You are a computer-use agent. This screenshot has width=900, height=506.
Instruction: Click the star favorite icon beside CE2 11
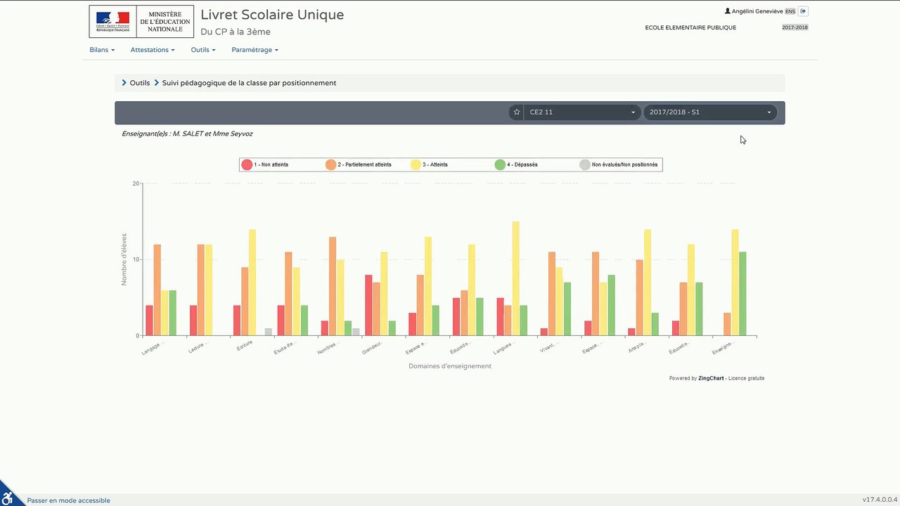517,112
